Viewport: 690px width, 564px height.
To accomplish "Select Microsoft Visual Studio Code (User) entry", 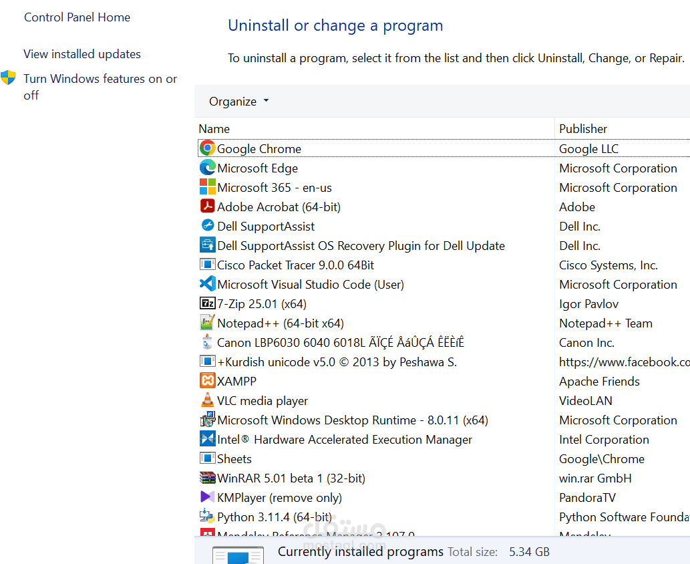I will (311, 285).
